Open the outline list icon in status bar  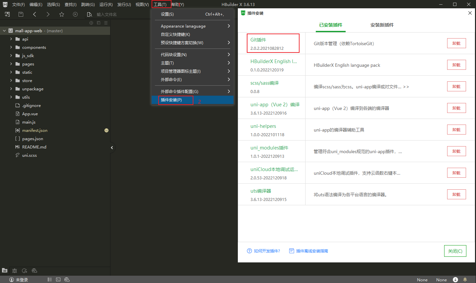(x=50, y=280)
